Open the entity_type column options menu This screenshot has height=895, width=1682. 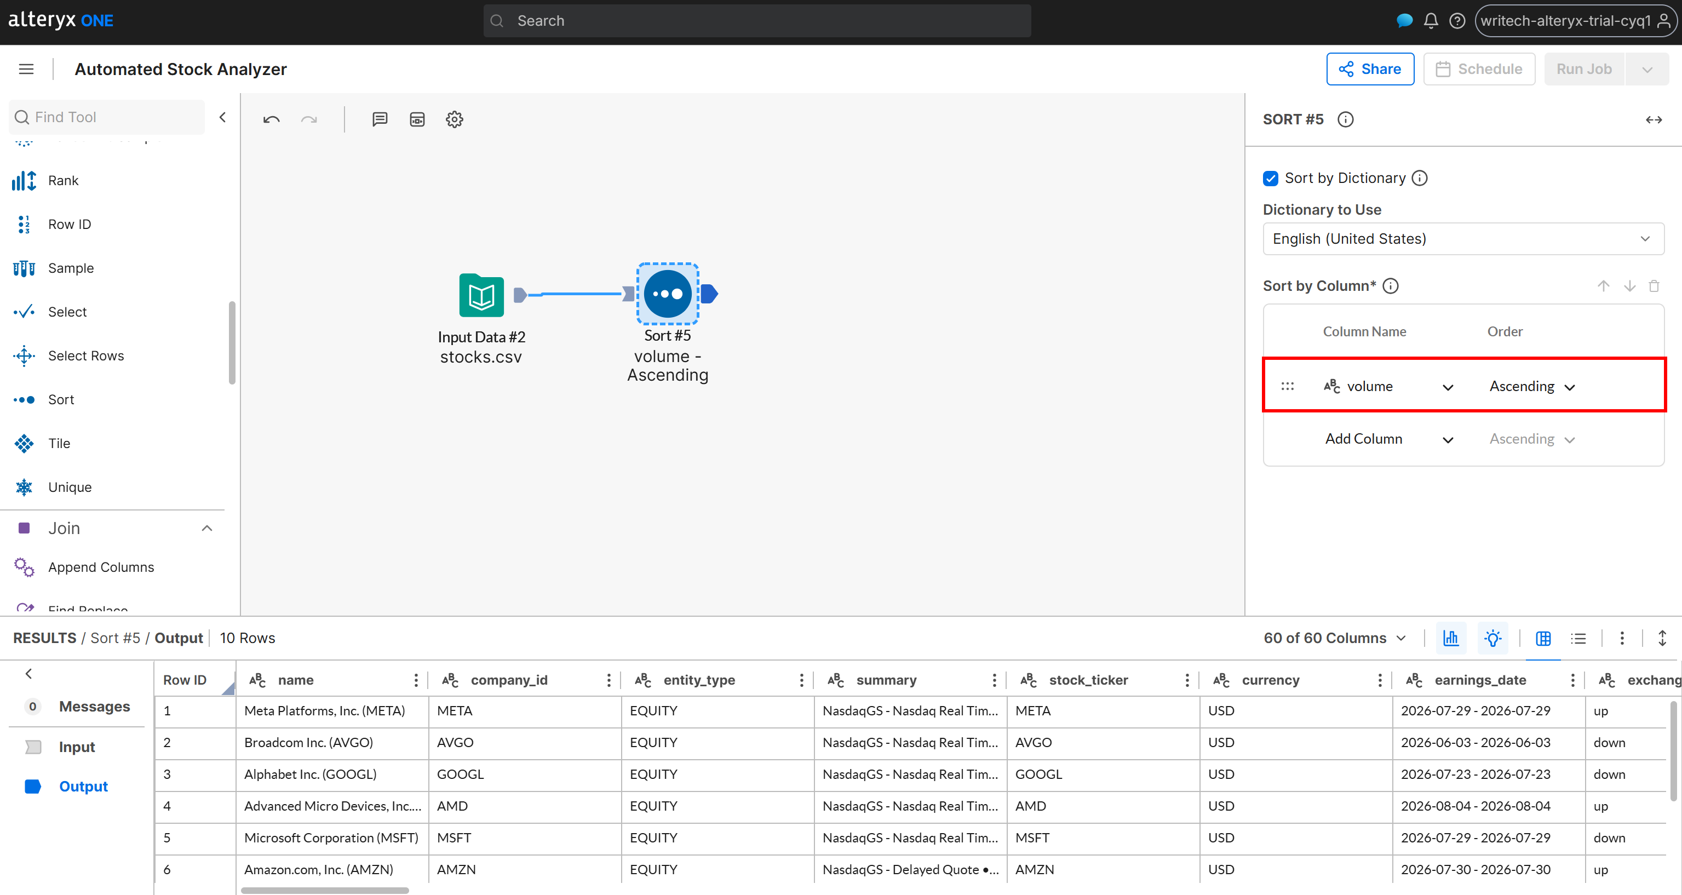tap(801, 680)
